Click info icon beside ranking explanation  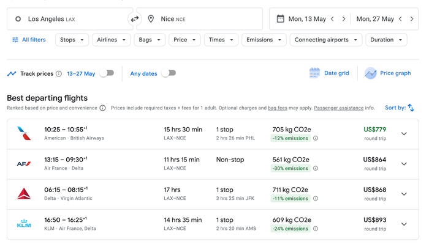point(102,108)
